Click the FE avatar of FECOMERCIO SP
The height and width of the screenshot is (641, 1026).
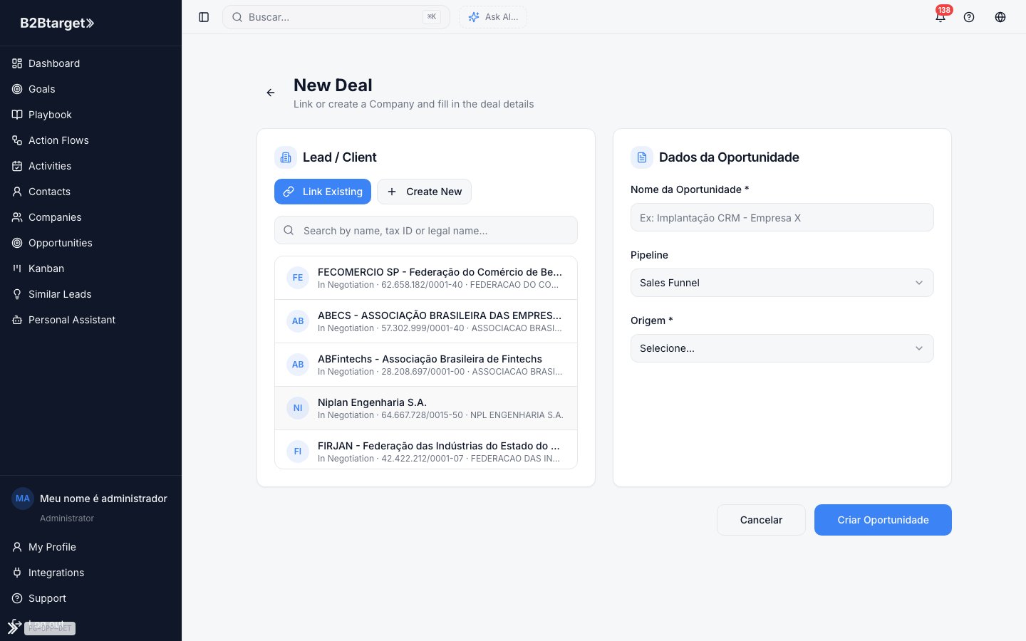pos(298,278)
